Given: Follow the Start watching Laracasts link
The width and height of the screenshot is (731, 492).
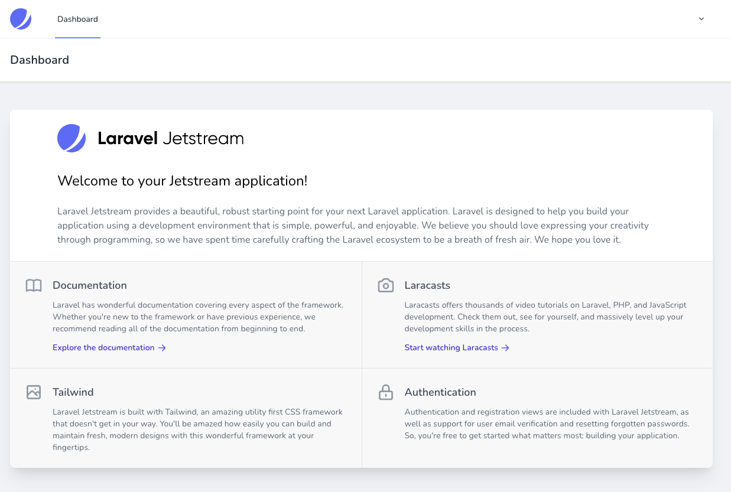Looking at the screenshot, I should [451, 348].
